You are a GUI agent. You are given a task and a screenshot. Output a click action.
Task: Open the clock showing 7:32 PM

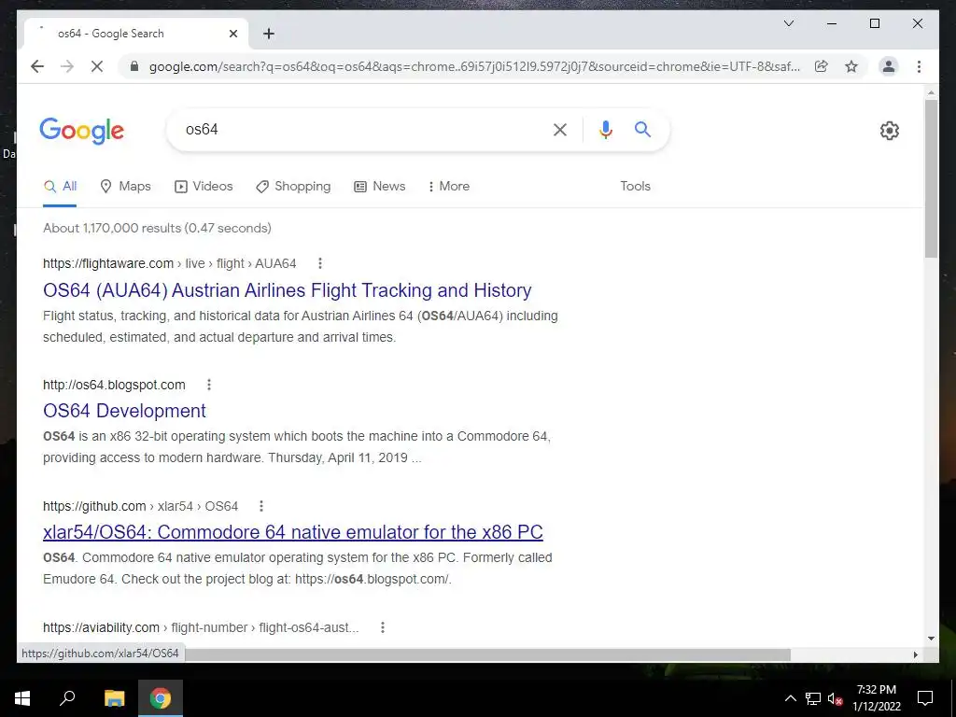pyautogui.click(x=876, y=698)
